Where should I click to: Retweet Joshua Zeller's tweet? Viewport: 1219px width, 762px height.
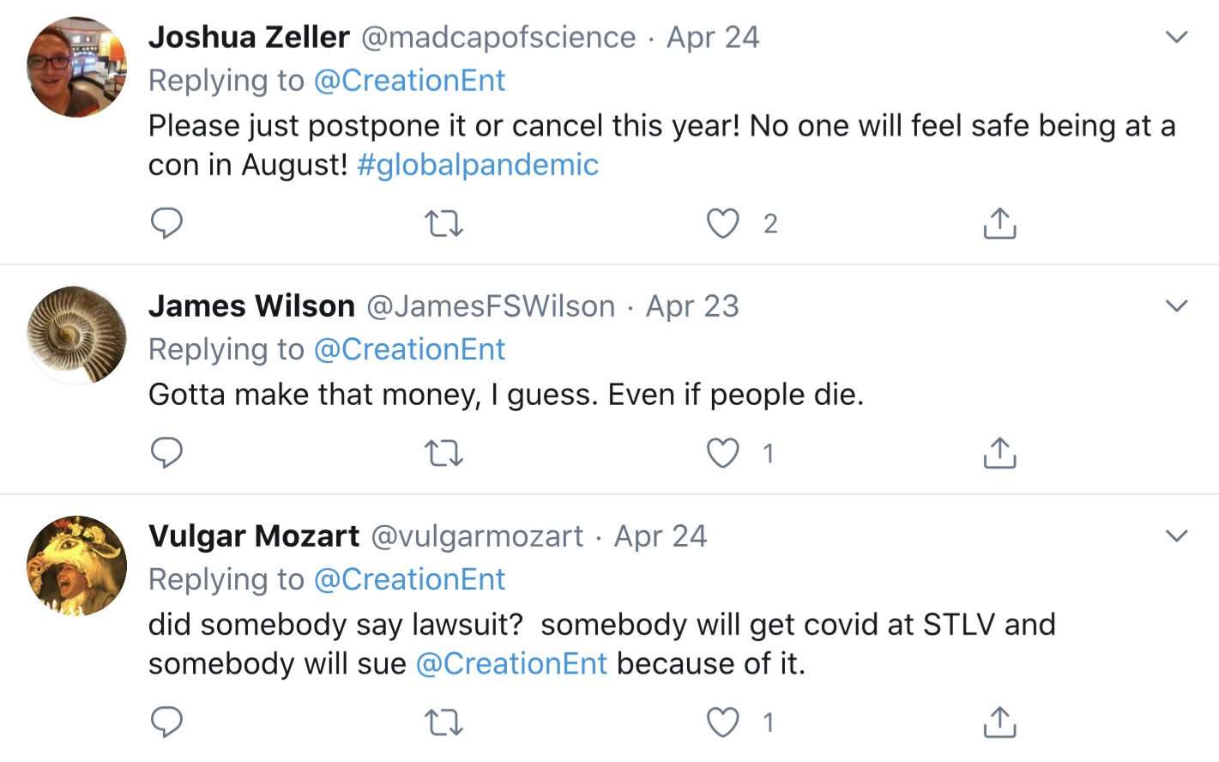(x=444, y=224)
